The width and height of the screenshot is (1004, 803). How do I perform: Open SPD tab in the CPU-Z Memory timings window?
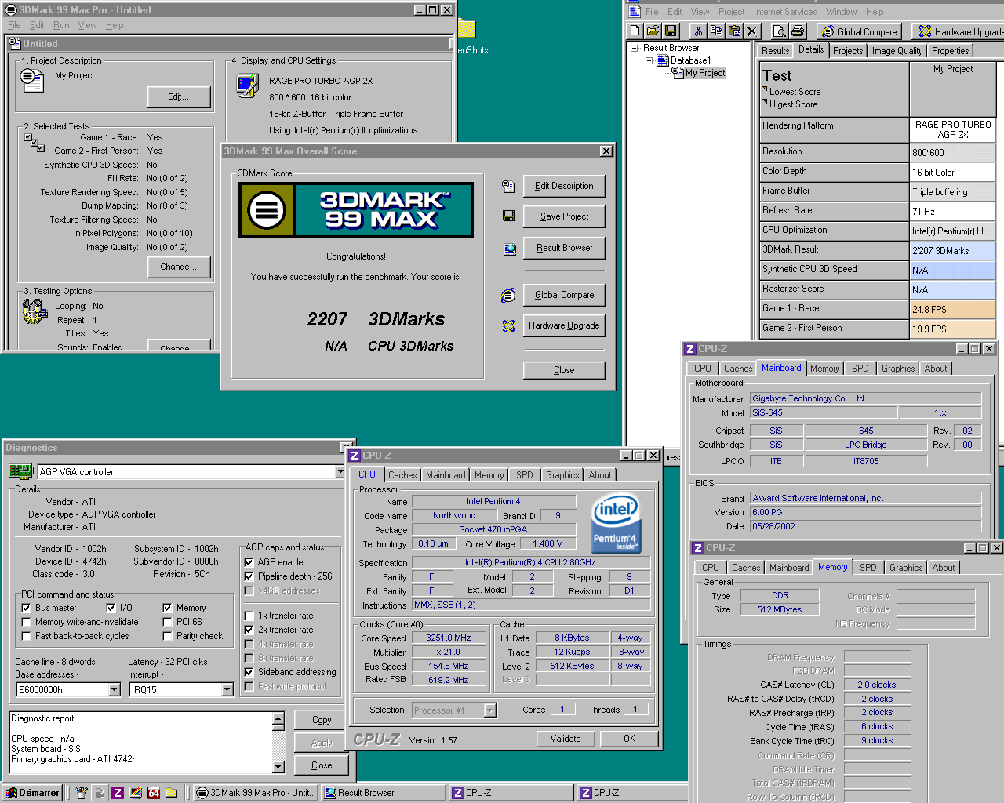tap(868, 568)
